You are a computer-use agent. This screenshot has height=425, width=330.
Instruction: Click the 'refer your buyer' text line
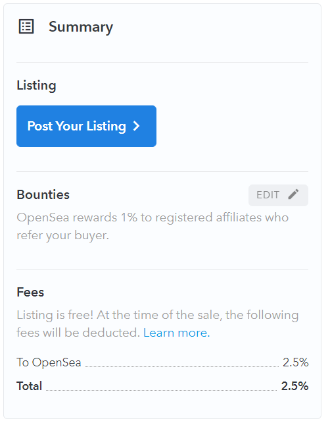click(x=62, y=235)
